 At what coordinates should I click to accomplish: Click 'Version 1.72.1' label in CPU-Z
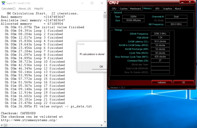(x=118, y=88)
